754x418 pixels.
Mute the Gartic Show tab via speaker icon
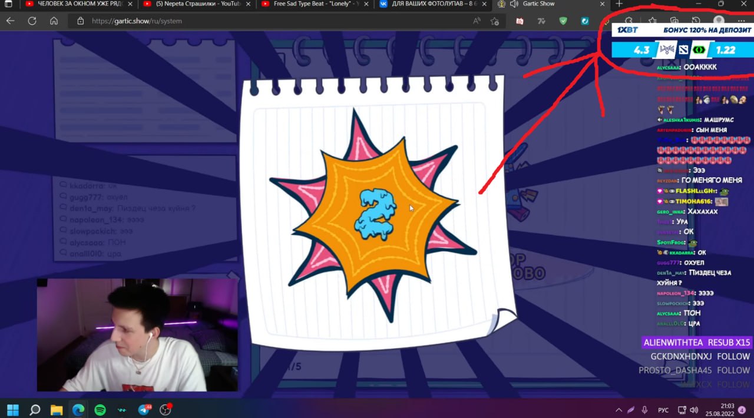(x=514, y=4)
